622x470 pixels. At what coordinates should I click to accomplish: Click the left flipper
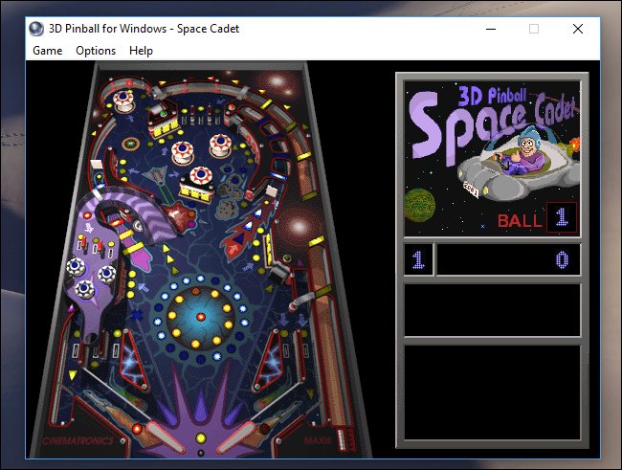[165, 436]
